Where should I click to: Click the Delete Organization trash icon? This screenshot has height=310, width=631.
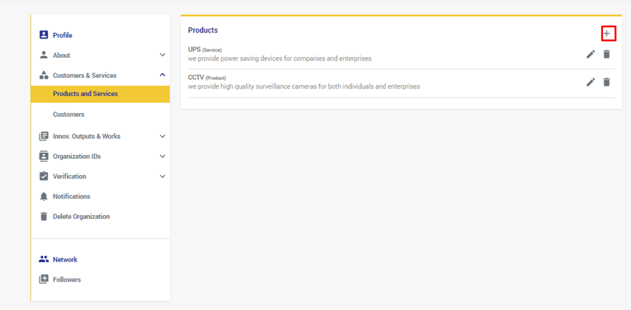44,216
